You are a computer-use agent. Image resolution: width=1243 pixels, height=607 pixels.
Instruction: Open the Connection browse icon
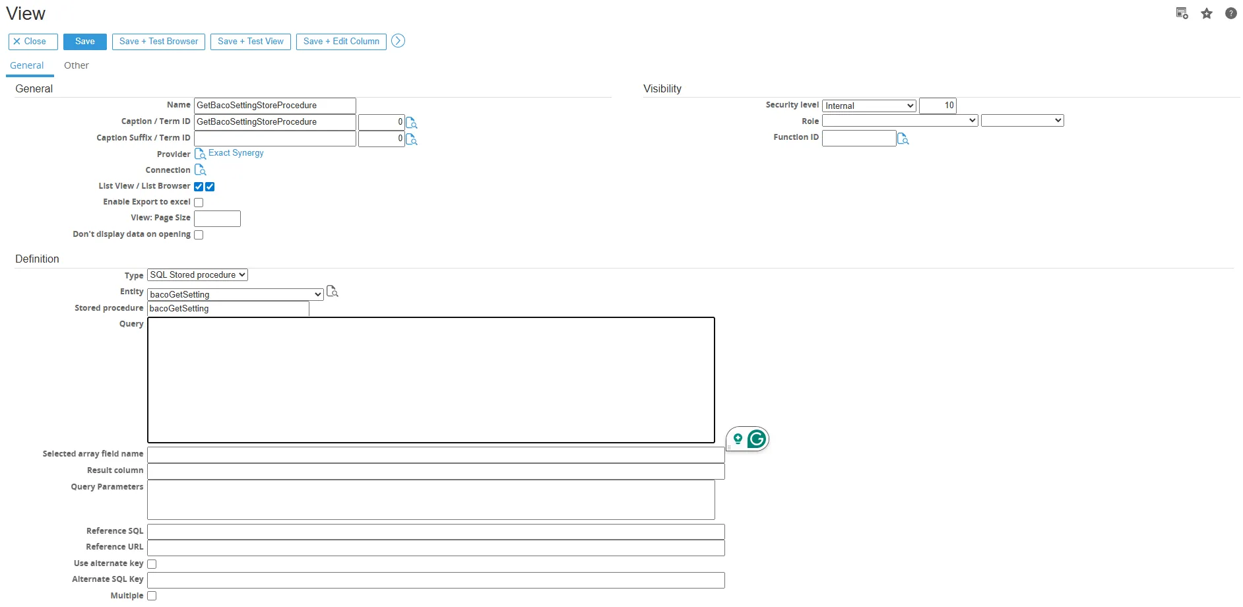point(200,170)
